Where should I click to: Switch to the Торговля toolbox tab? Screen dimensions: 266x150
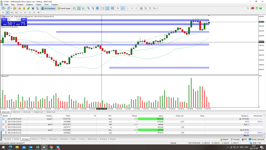7,139
